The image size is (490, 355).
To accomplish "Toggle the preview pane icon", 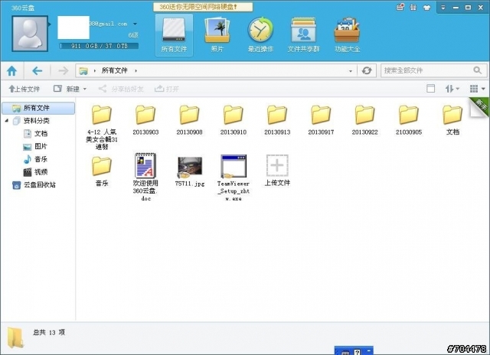I will coord(430,89).
